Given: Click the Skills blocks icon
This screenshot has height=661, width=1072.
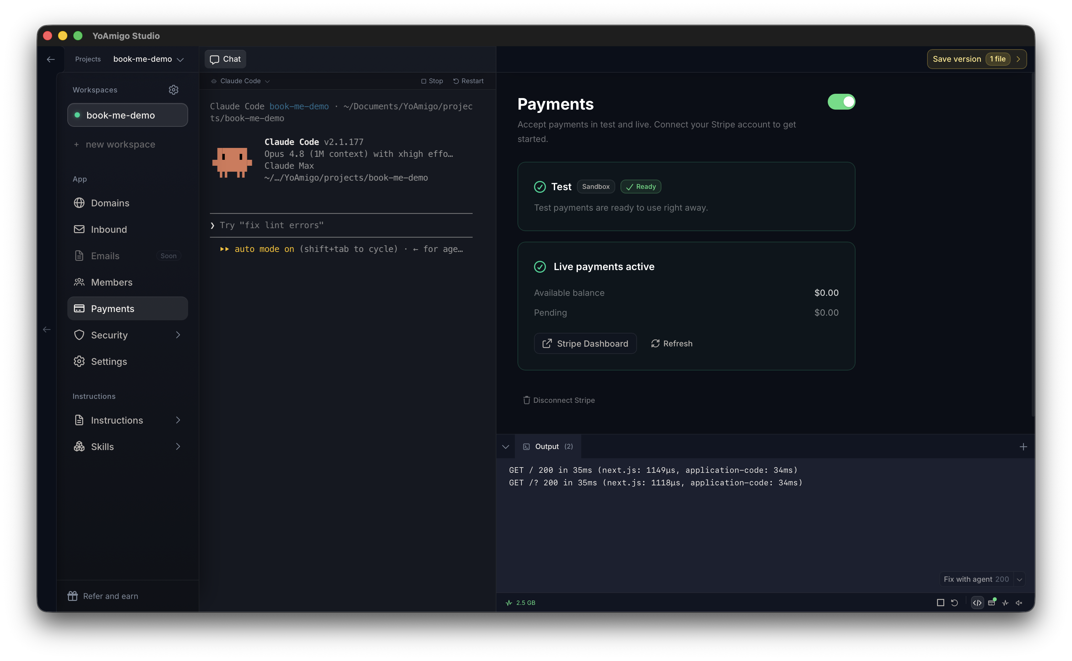Looking at the screenshot, I should click(79, 446).
